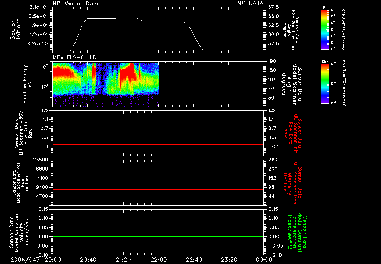Click the green velocity line in bottom panel
The height and width of the screenshot is (264, 381).
coord(158,236)
